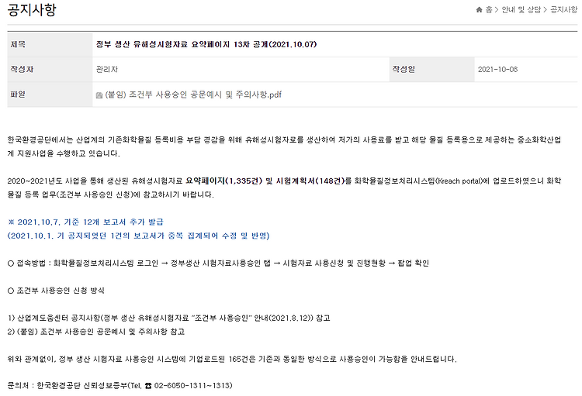
Task: Click author value 관리자
Action: click(x=107, y=69)
